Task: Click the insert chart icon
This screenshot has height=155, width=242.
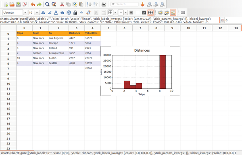Action: click(x=173, y=13)
